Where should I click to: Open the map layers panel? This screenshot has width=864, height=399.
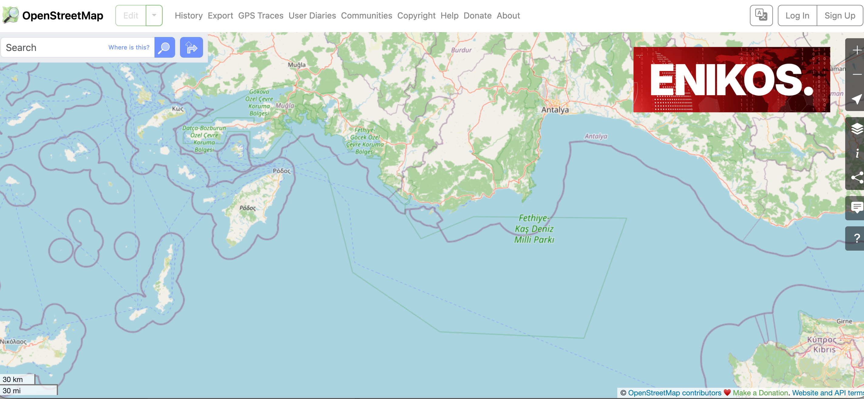click(857, 129)
